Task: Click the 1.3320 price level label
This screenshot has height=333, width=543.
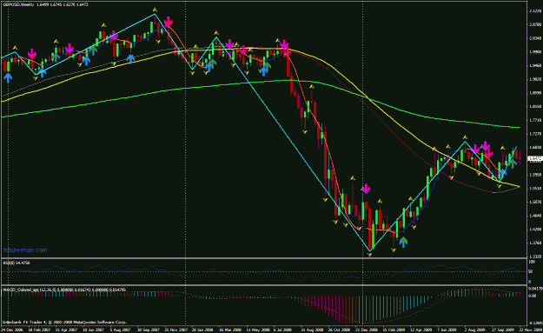Action: click(535, 256)
